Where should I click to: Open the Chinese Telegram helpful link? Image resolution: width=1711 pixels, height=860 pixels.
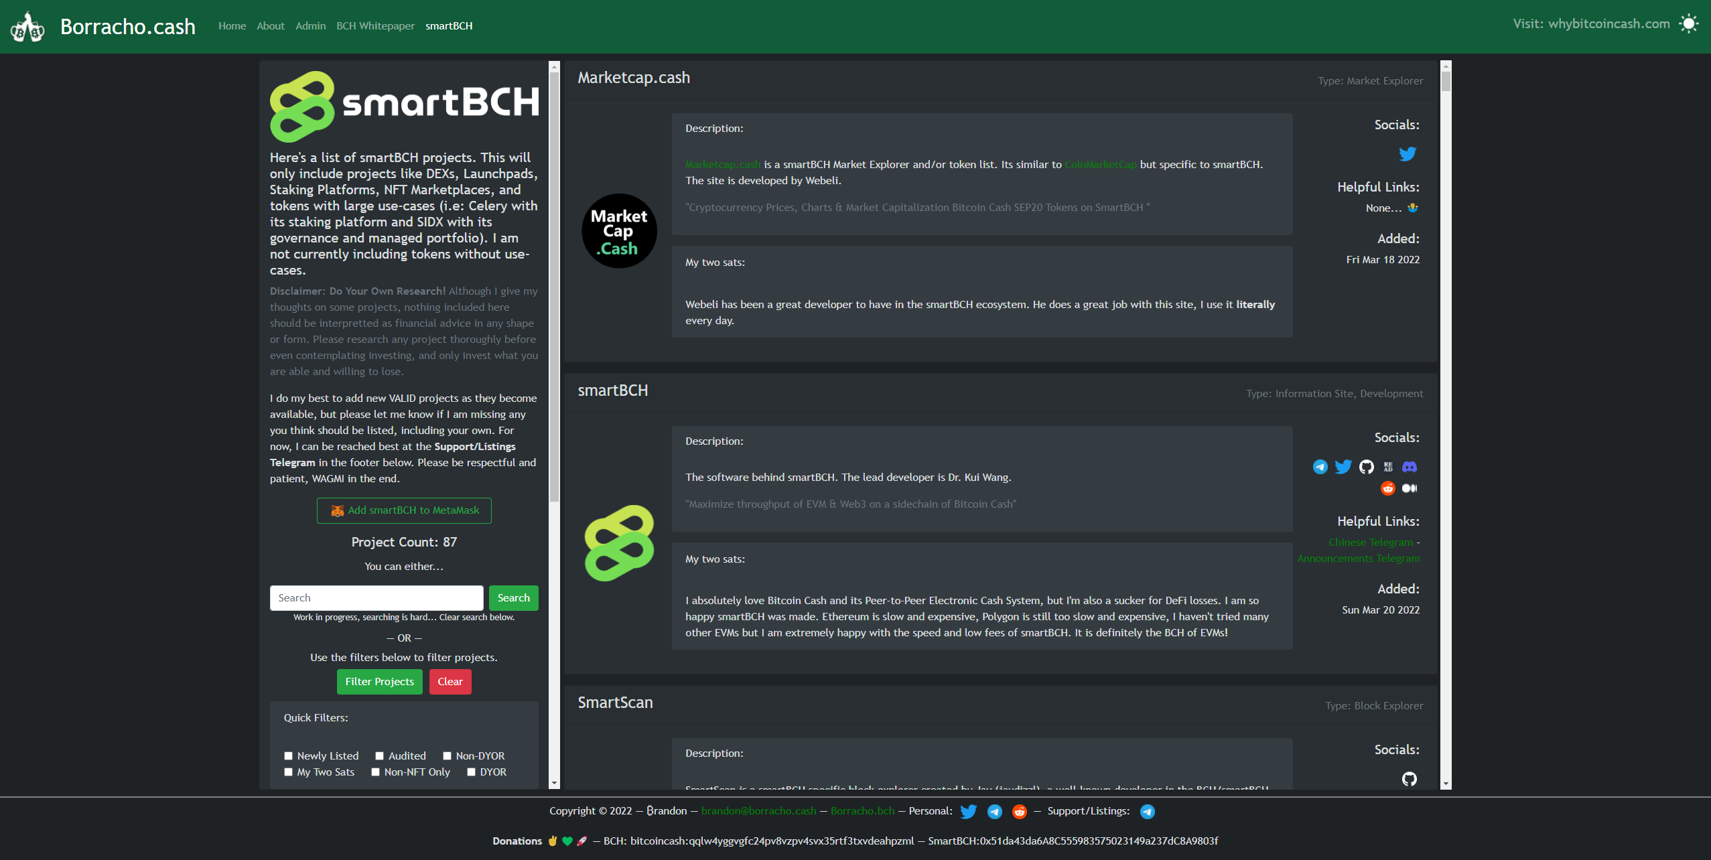(x=1371, y=543)
